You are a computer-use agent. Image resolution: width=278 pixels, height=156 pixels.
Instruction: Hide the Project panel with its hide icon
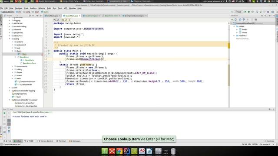[x=41, y=16]
